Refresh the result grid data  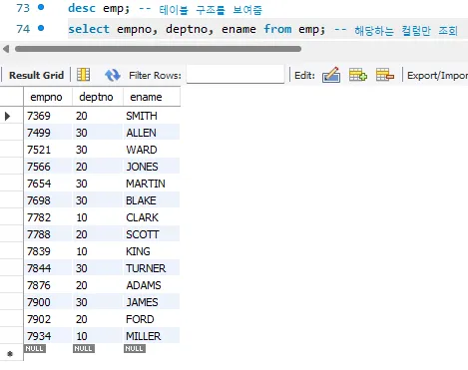pos(113,75)
